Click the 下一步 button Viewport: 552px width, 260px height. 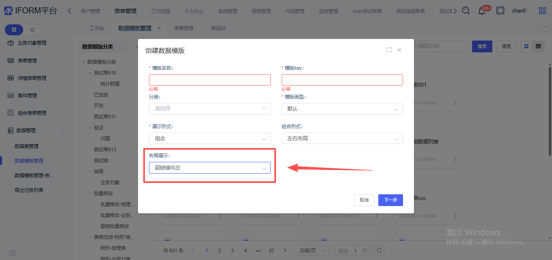pyautogui.click(x=390, y=200)
